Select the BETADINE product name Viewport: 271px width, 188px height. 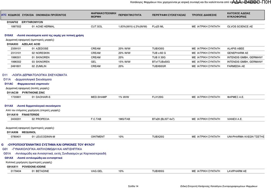click(42, 171)
